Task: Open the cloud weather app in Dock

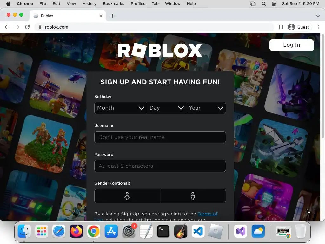Action: click(258, 231)
